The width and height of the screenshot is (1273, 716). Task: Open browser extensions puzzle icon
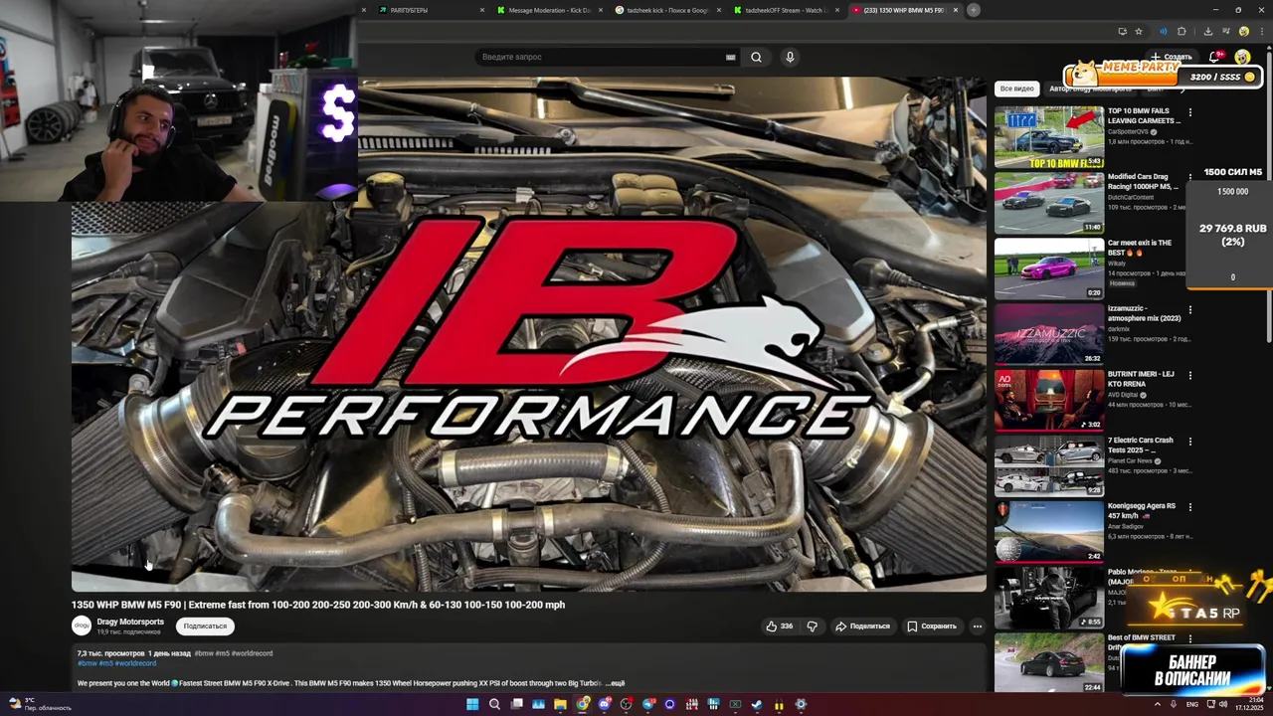tap(1182, 31)
